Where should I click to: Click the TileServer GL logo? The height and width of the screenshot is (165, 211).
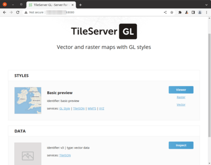click(x=104, y=31)
